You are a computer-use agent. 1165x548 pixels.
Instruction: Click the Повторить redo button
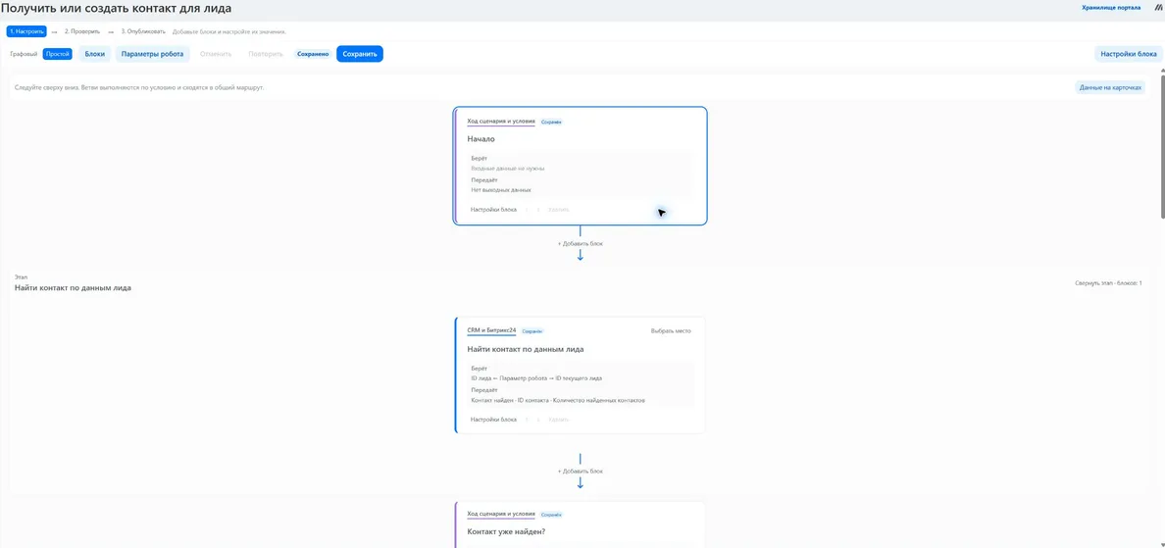(266, 54)
